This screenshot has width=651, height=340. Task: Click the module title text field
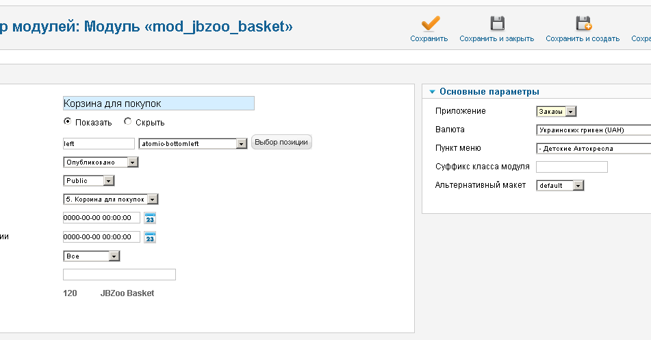pyautogui.click(x=158, y=104)
